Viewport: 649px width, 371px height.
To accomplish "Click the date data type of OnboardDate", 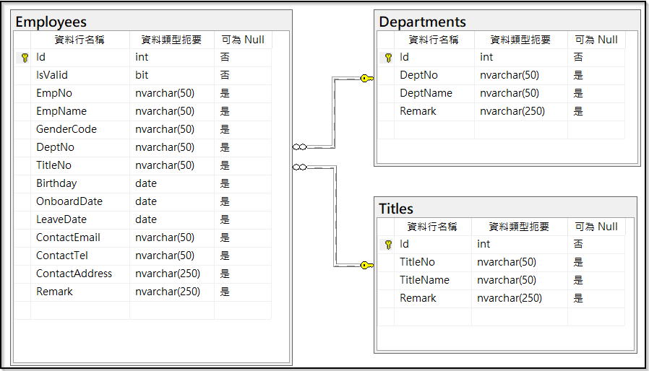I will click(x=146, y=201).
